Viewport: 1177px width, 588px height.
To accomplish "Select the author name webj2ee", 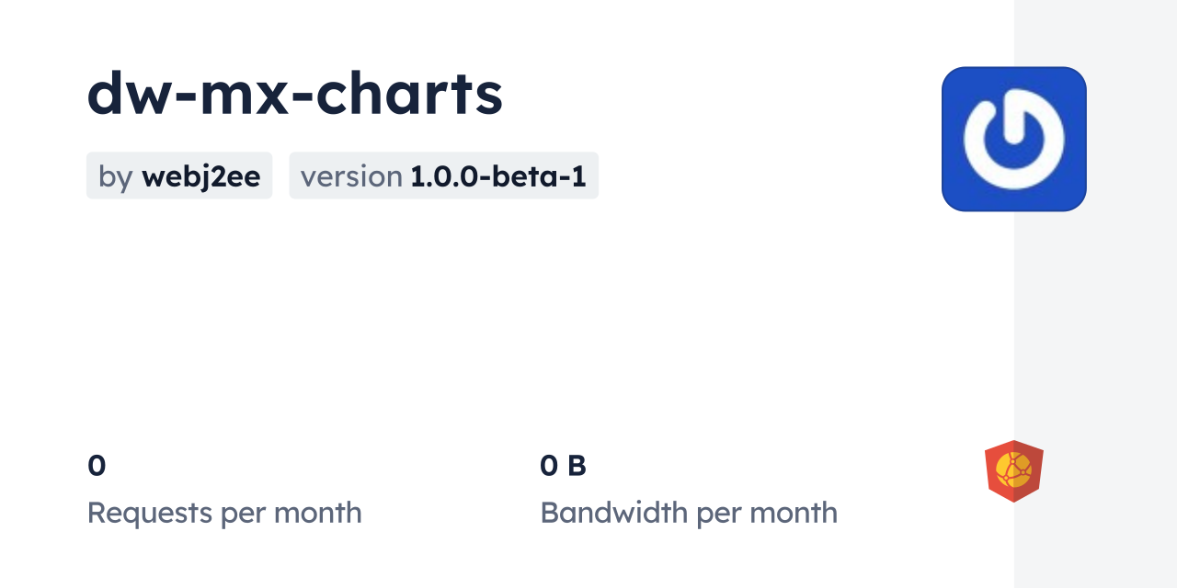I will [200, 175].
